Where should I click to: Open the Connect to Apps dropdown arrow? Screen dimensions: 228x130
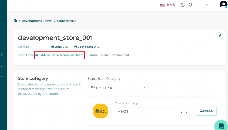tap(186, 112)
